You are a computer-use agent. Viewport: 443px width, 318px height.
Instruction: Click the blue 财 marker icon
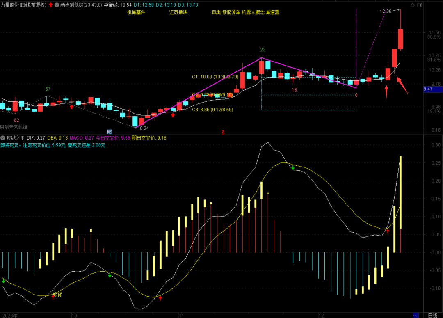pos(110,132)
